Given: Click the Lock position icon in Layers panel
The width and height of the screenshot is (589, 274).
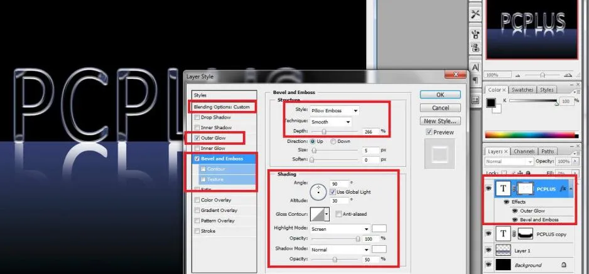Looking at the screenshot, I should click(521, 173).
